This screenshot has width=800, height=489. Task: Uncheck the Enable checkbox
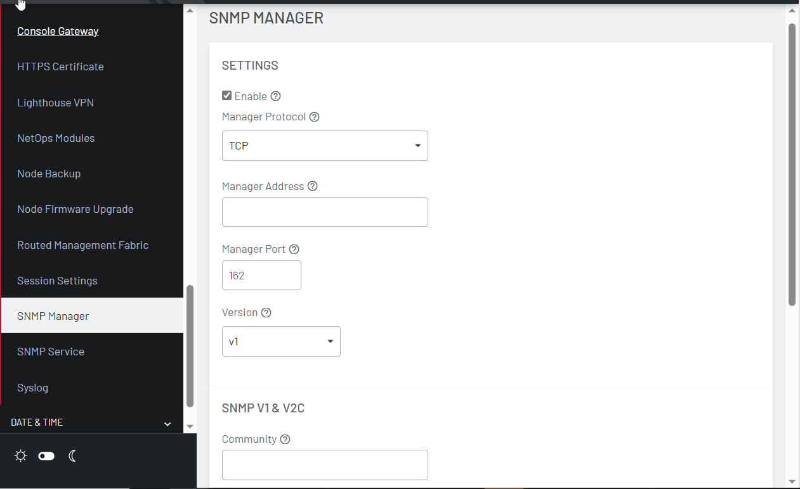point(226,95)
